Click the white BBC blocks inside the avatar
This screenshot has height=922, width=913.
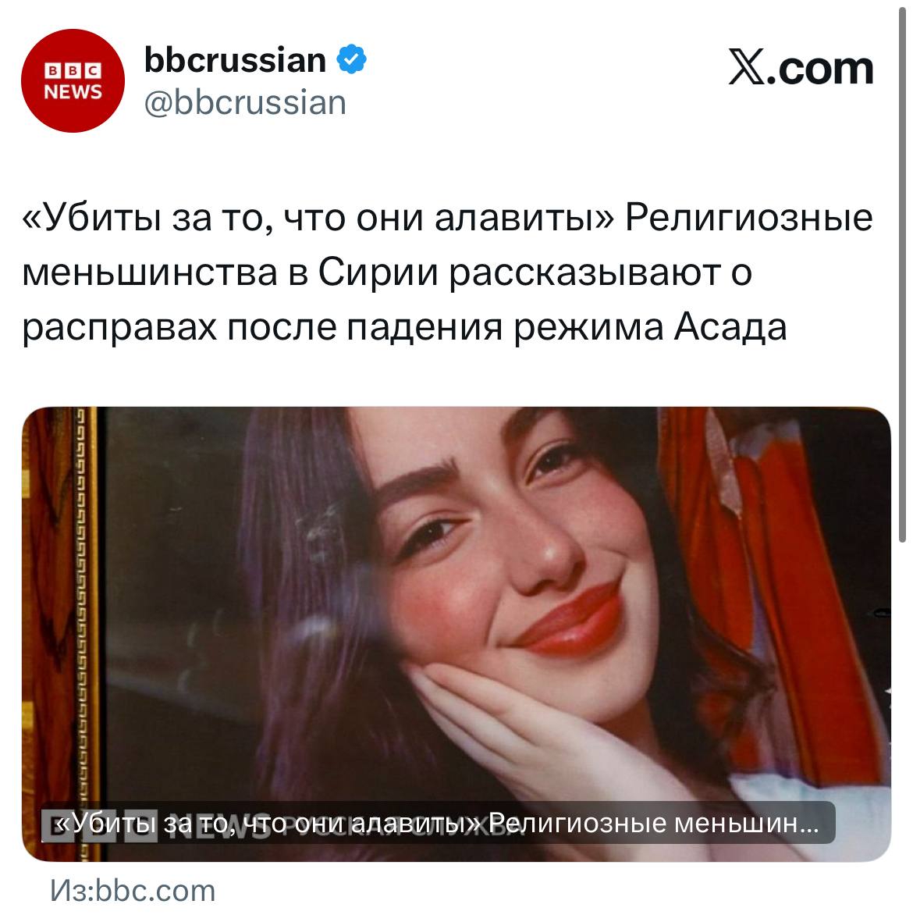73,70
